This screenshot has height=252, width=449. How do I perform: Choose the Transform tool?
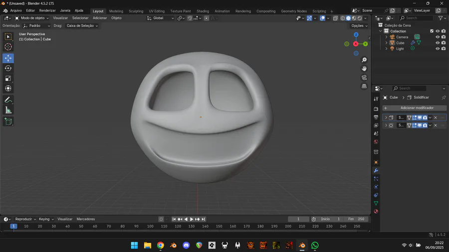[x=8, y=88]
